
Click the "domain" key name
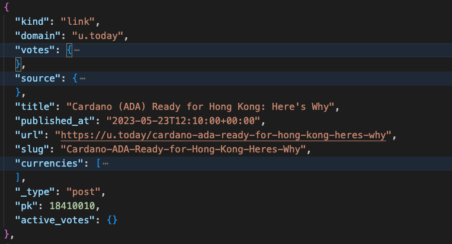[37, 35]
